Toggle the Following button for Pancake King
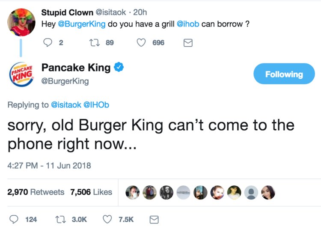Image resolution: width=321 pixels, height=241 pixels. coord(284,74)
